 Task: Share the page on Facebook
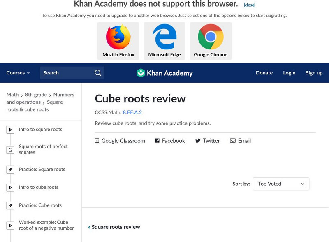pos(170,141)
